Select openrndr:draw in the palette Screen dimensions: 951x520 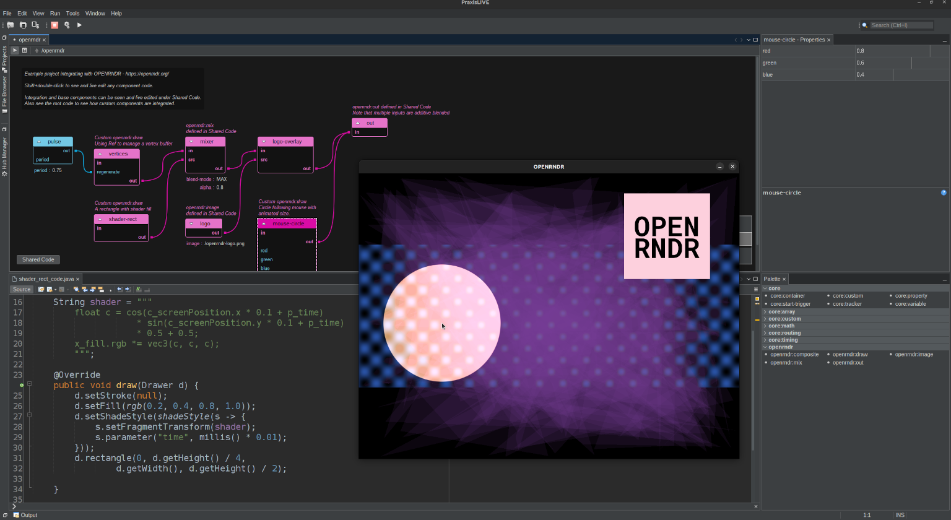tap(850, 355)
